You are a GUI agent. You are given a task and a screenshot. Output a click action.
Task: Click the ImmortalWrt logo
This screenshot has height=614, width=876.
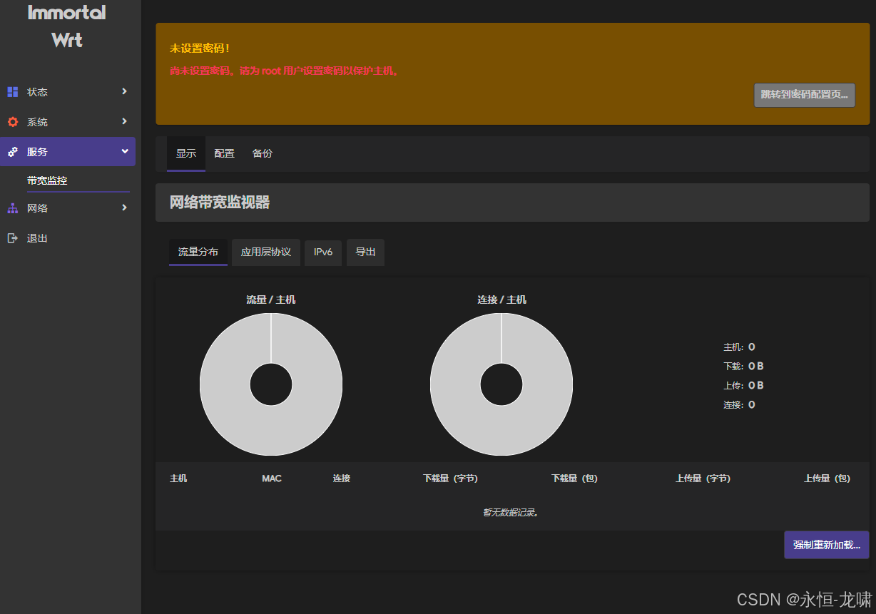[x=67, y=26]
